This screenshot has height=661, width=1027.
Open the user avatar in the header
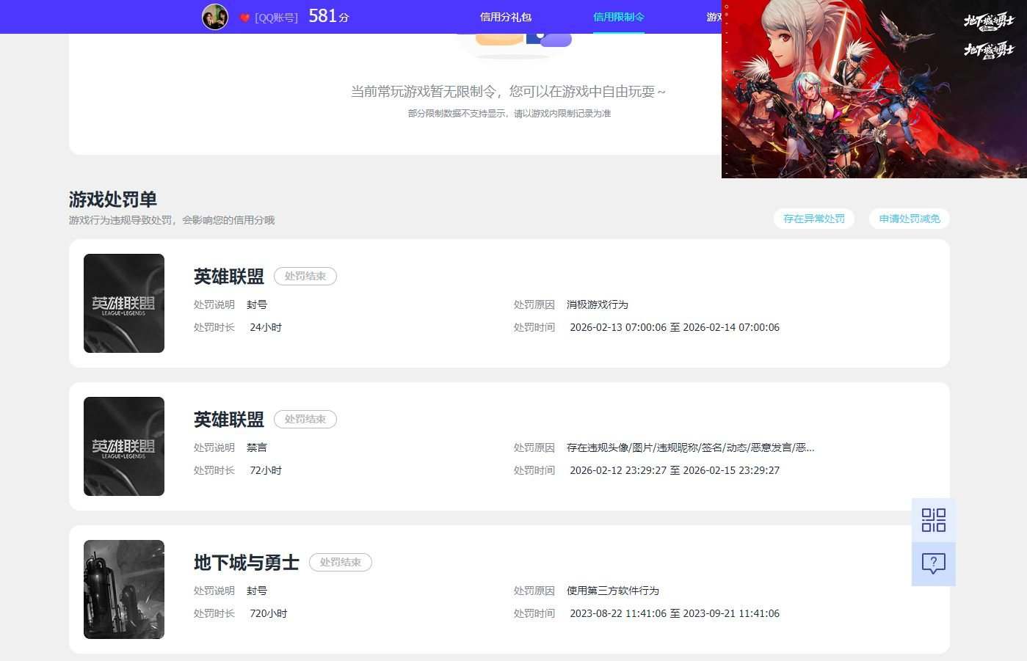click(x=215, y=17)
